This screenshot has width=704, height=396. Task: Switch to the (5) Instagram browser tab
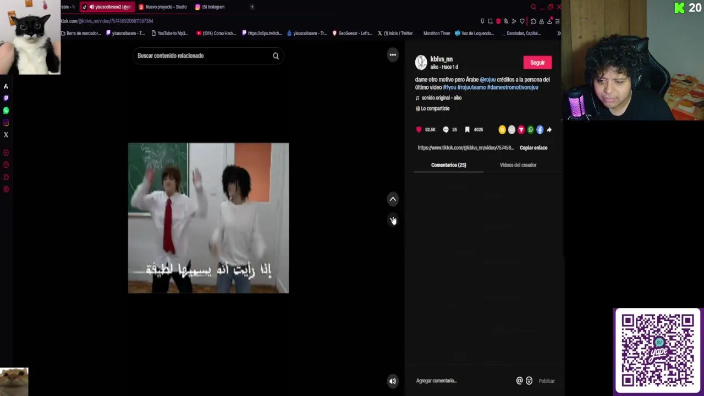(210, 7)
